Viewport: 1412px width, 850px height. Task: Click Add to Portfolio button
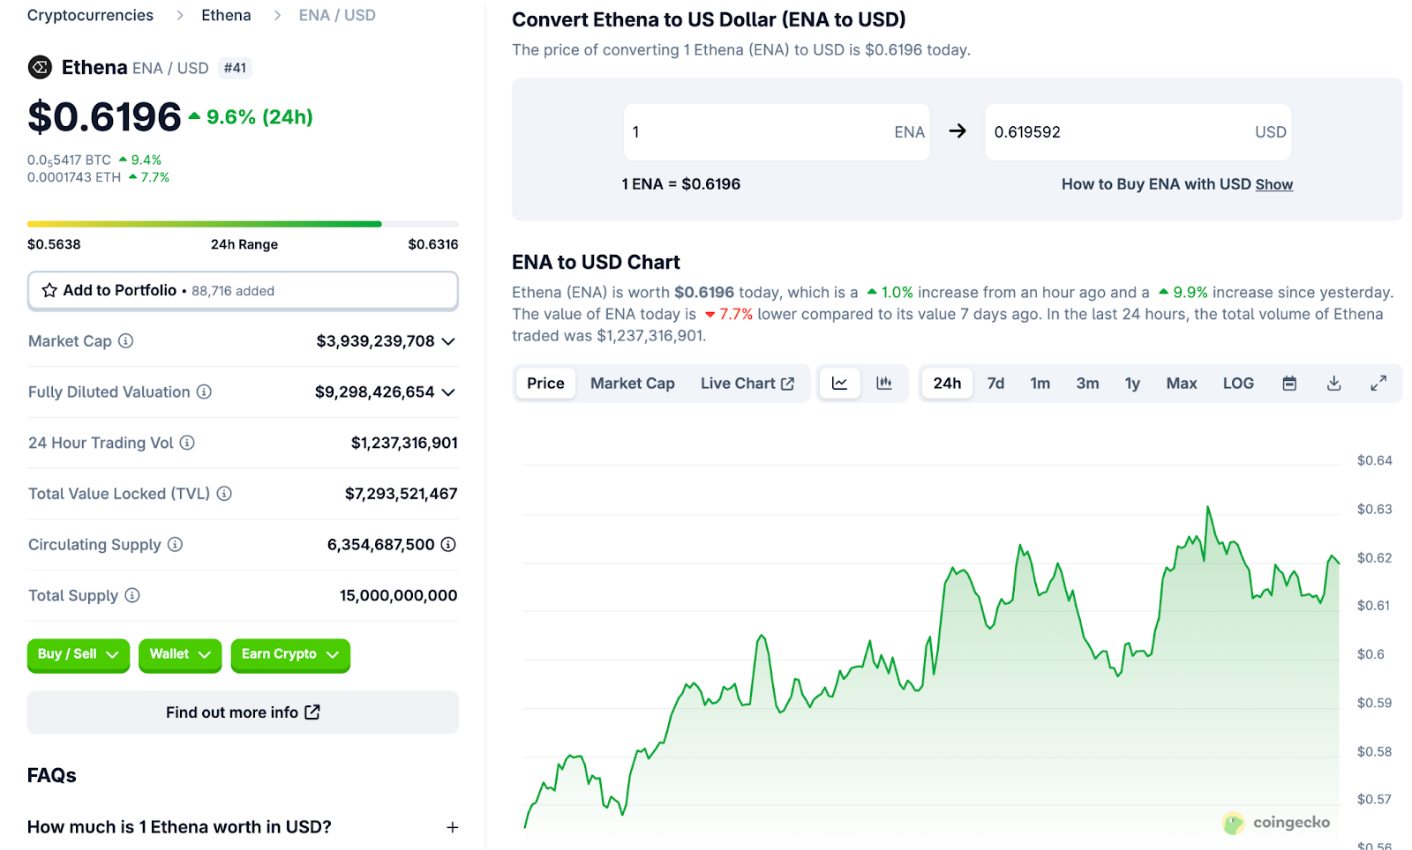pyautogui.click(x=243, y=291)
